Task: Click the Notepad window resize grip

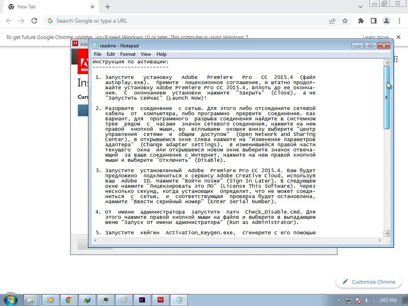Action: [387, 241]
